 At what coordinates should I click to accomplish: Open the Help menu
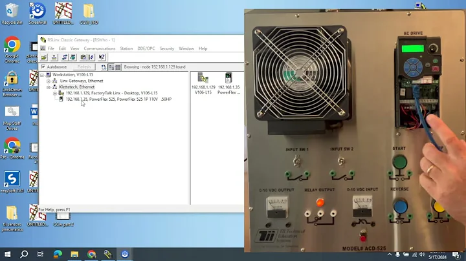pyautogui.click(x=203, y=48)
